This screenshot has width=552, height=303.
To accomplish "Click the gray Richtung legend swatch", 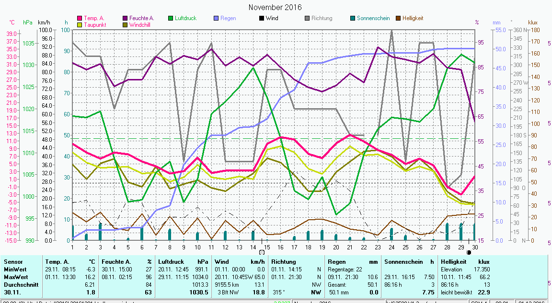I will pyautogui.click(x=307, y=18).
